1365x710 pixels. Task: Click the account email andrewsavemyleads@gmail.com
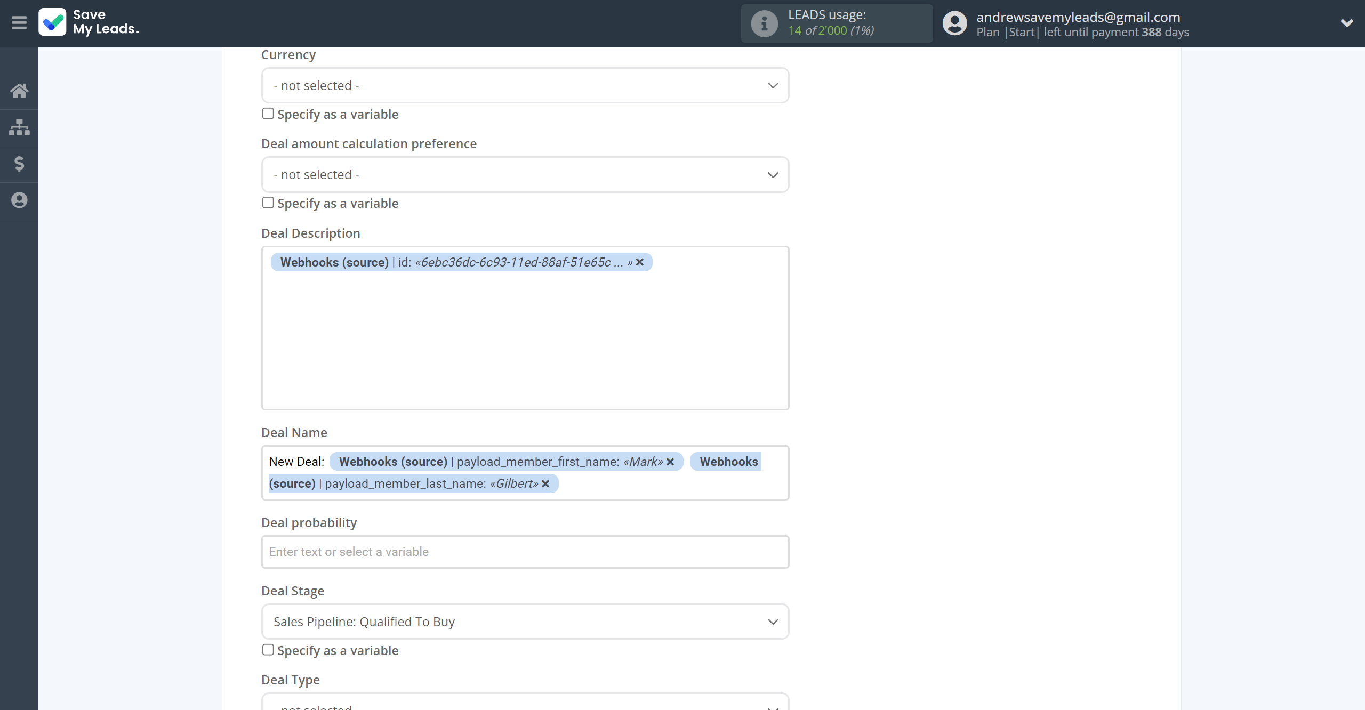pyautogui.click(x=1078, y=17)
